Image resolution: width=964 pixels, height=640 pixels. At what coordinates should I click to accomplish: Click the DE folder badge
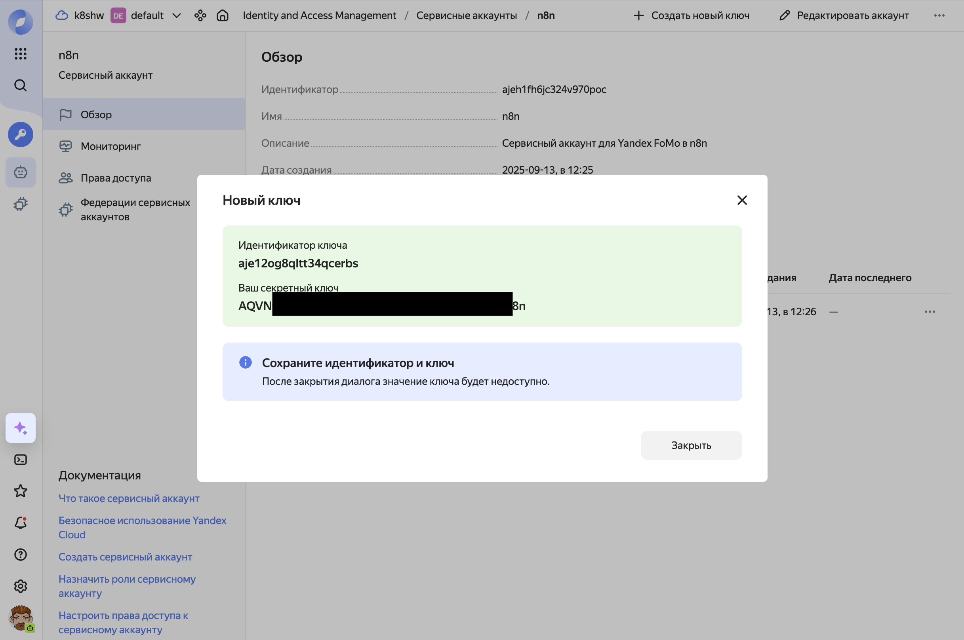click(118, 15)
